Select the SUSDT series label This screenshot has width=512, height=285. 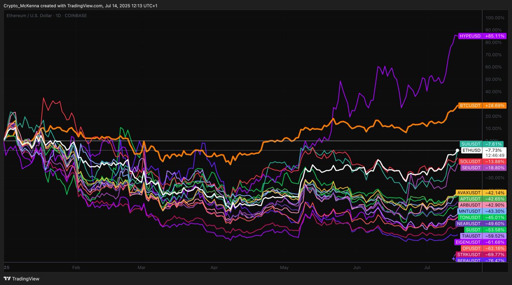(473, 230)
